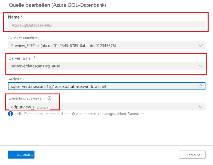Click the Abbrechen button
This screenshot has height=165, width=213.
pos(192,155)
